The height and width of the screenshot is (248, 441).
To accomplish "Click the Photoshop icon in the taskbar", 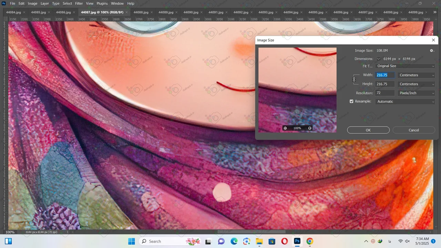I will (x=297, y=241).
